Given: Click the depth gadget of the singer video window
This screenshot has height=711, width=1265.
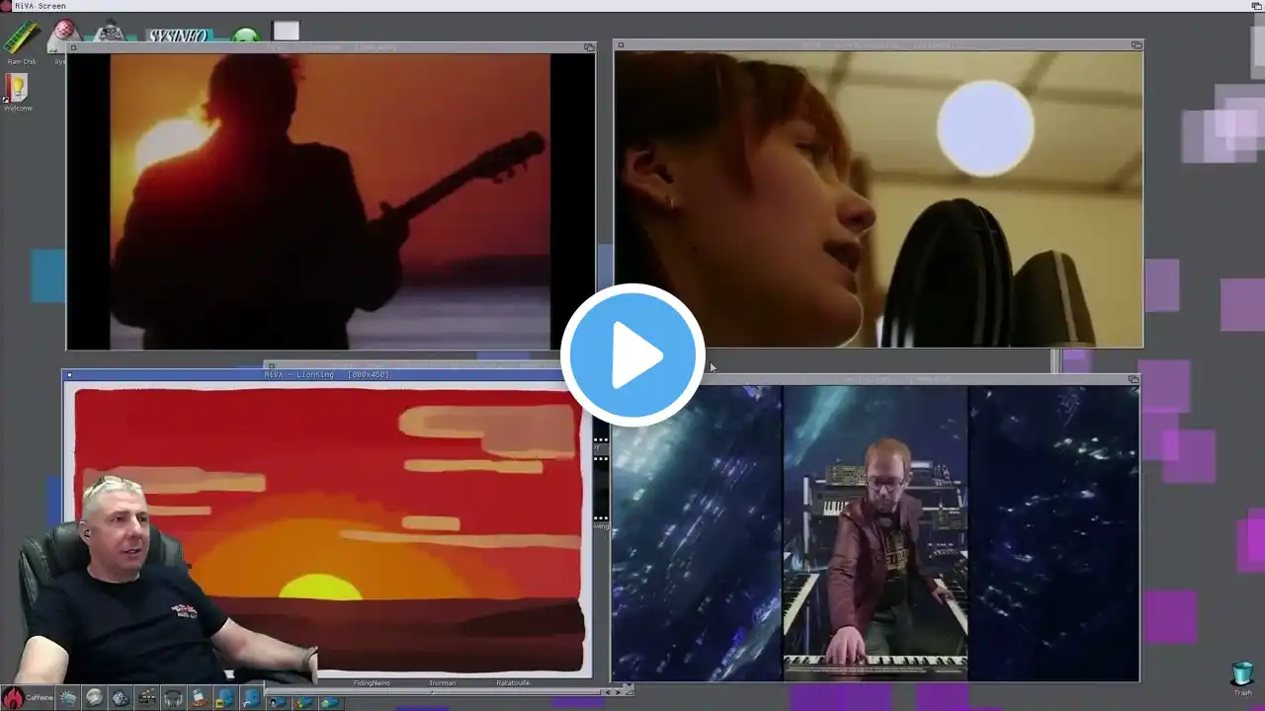Looking at the screenshot, I should point(1137,45).
